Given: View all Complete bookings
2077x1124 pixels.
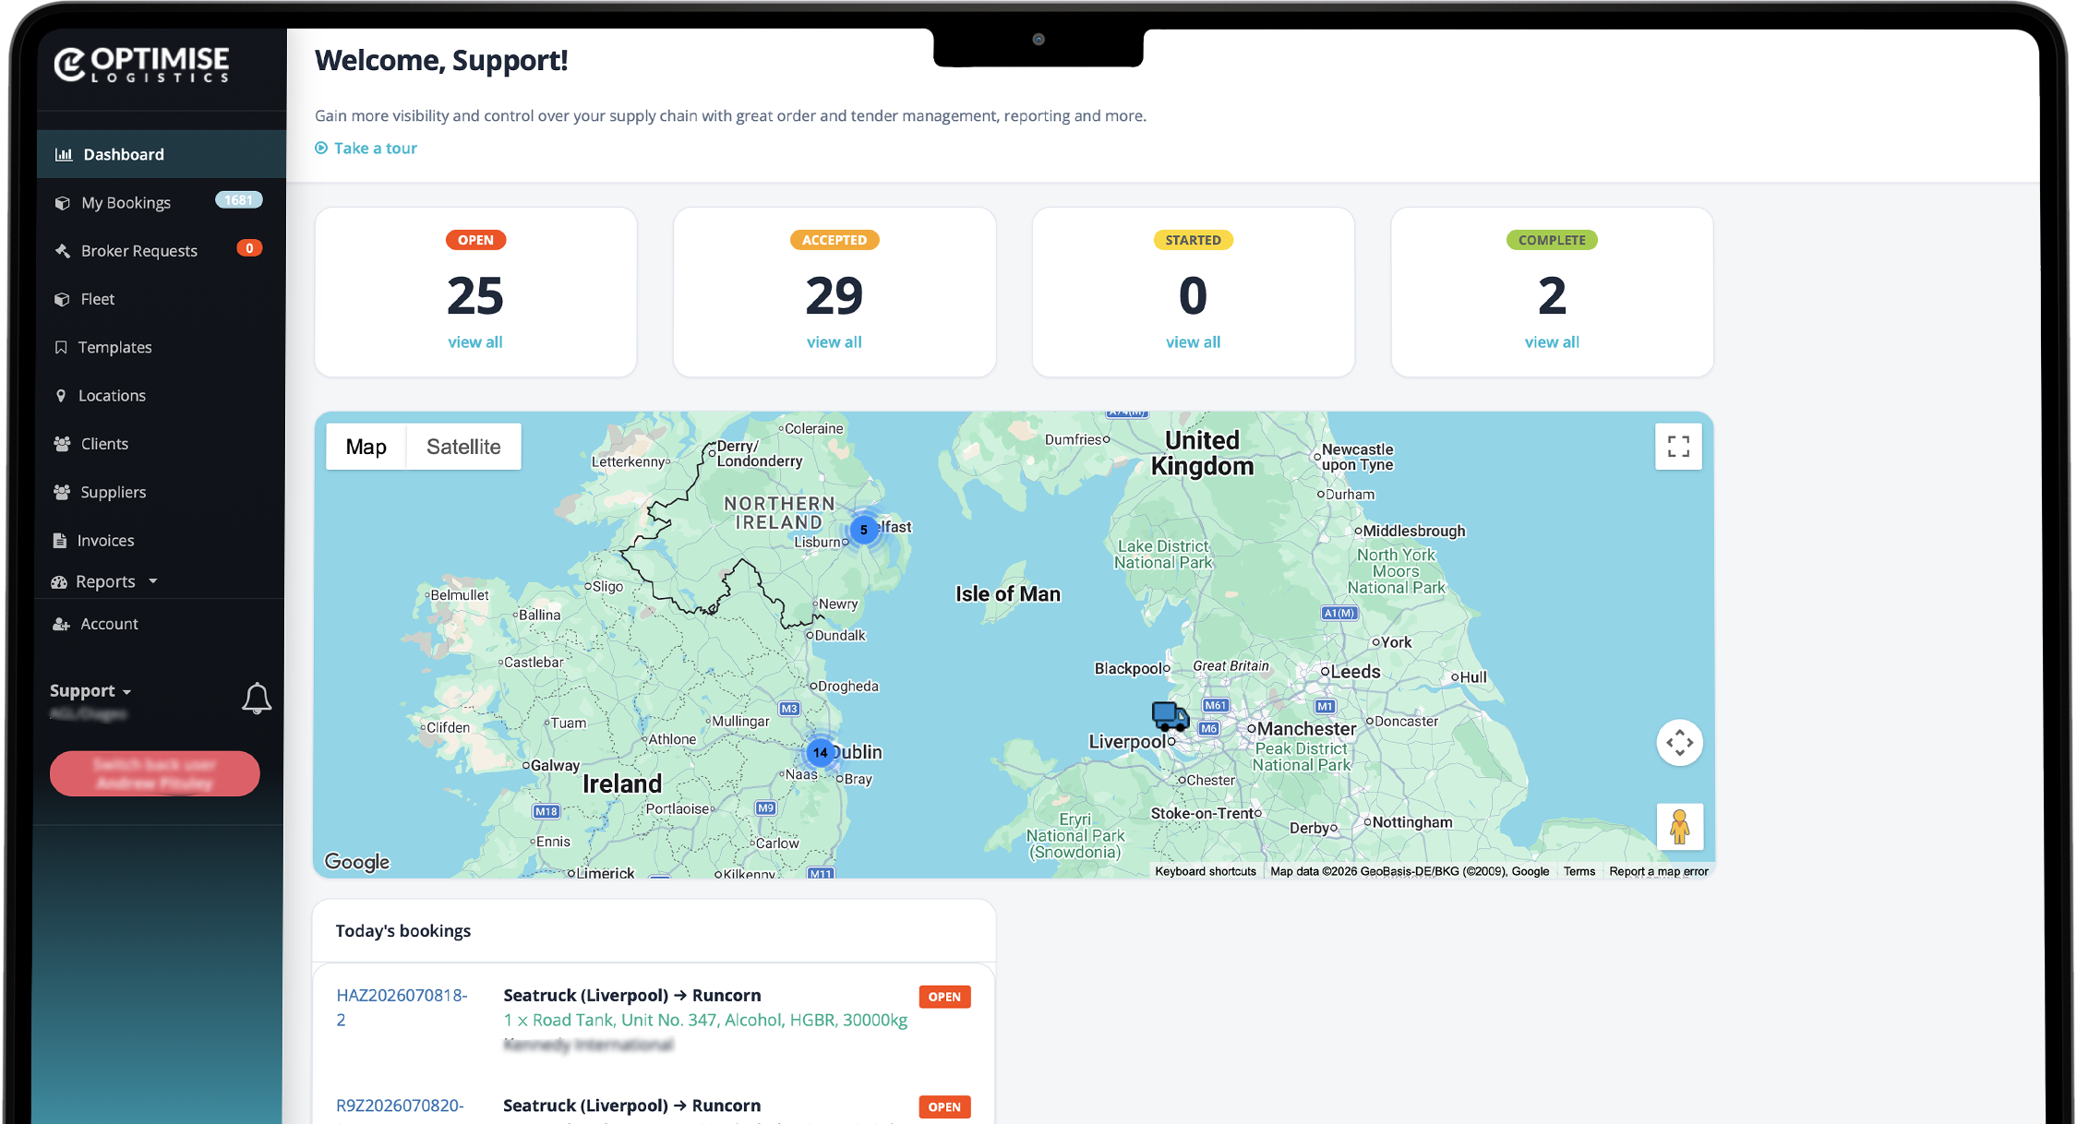Looking at the screenshot, I should [x=1552, y=342].
